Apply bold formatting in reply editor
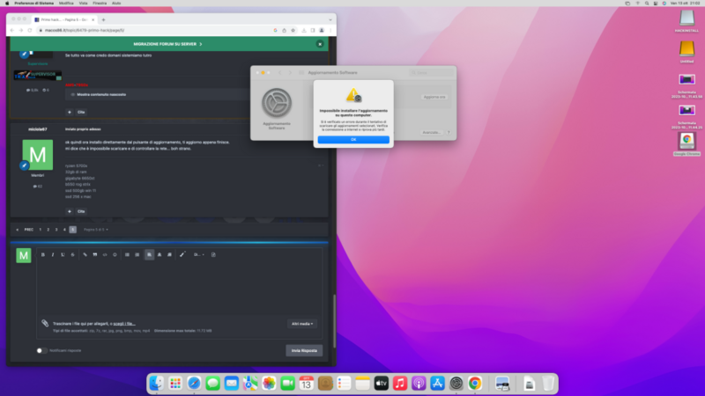This screenshot has height=396, width=705. tap(43, 254)
